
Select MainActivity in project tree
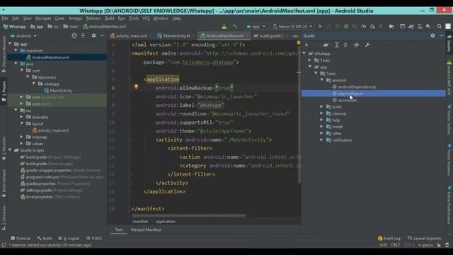(61, 91)
